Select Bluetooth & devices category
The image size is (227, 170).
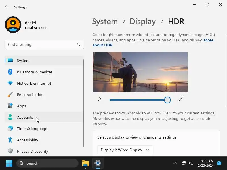coord(44,72)
